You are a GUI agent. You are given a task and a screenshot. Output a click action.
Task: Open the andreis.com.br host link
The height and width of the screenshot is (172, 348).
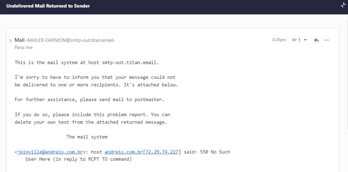pos(124,152)
